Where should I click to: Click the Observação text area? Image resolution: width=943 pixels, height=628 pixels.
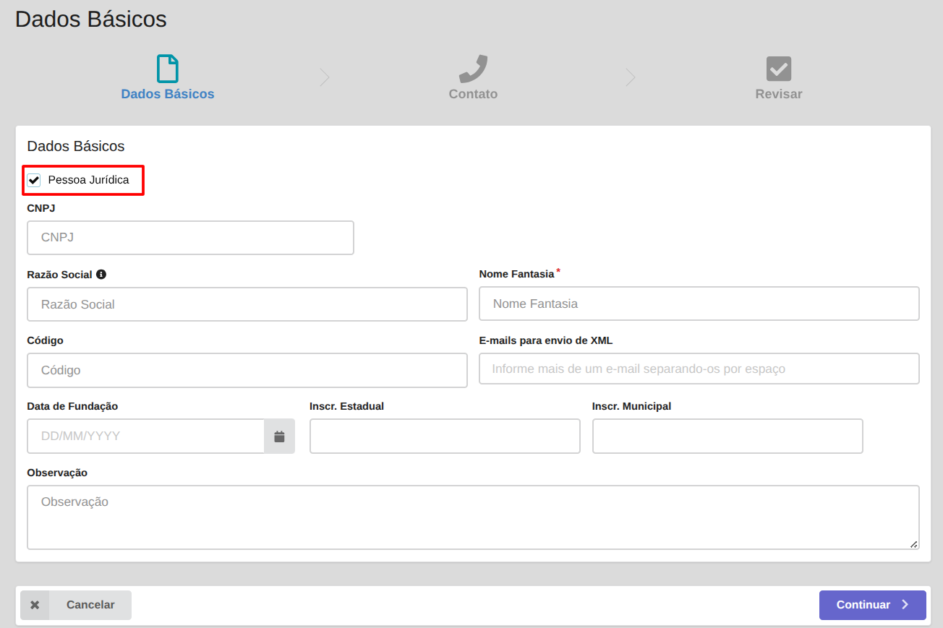(x=473, y=517)
